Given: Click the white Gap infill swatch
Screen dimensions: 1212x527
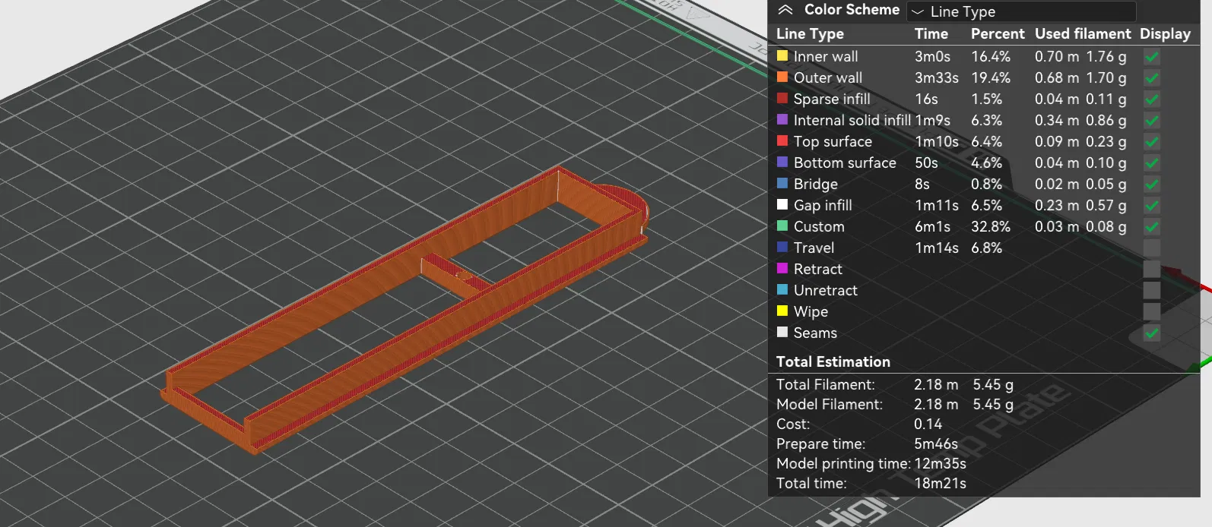Looking at the screenshot, I should click(782, 204).
